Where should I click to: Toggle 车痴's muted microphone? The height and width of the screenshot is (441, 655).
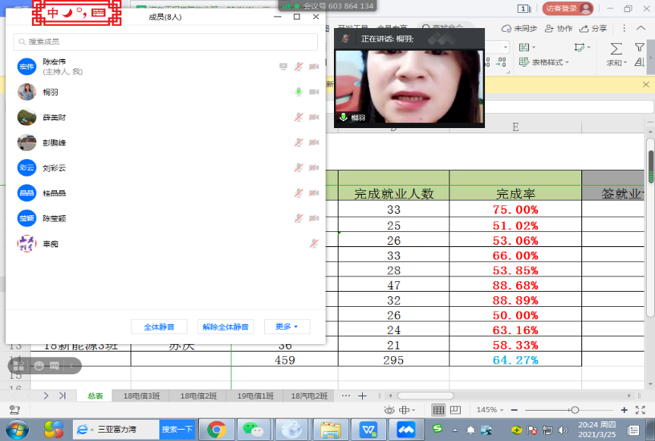[313, 244]
